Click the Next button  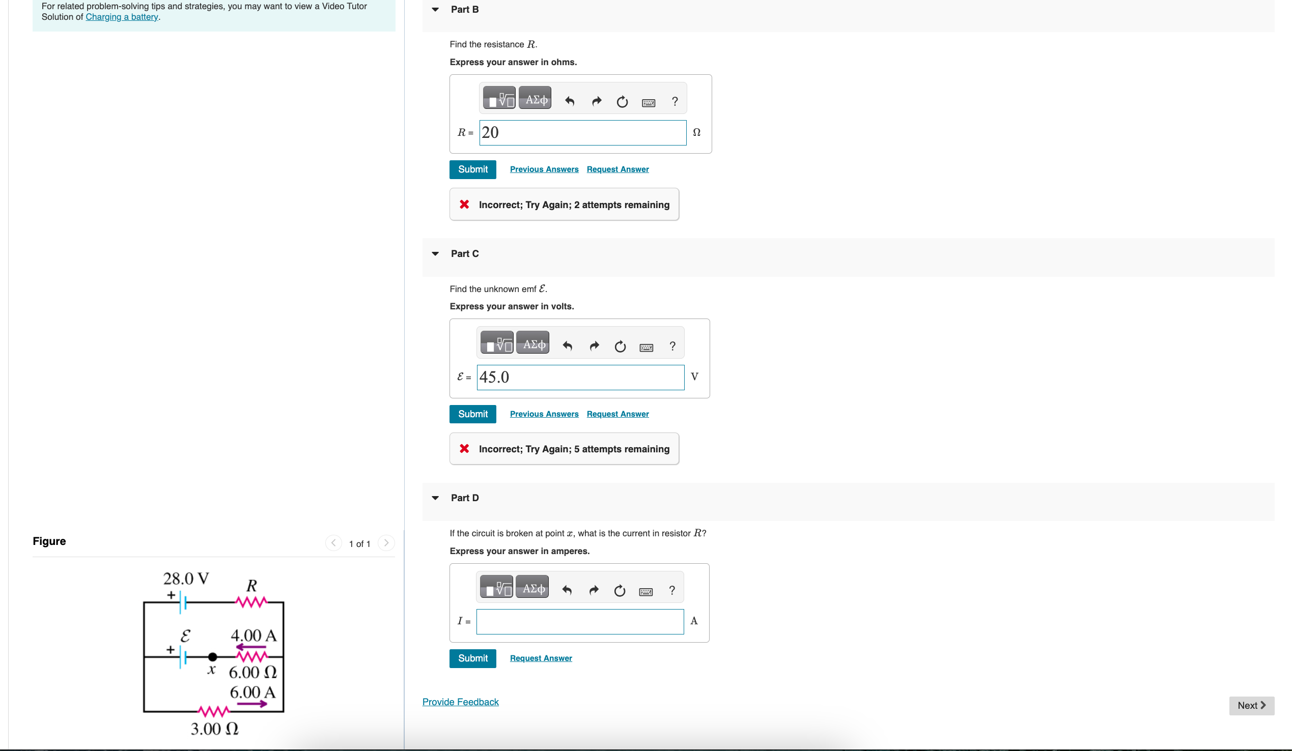1251,705
